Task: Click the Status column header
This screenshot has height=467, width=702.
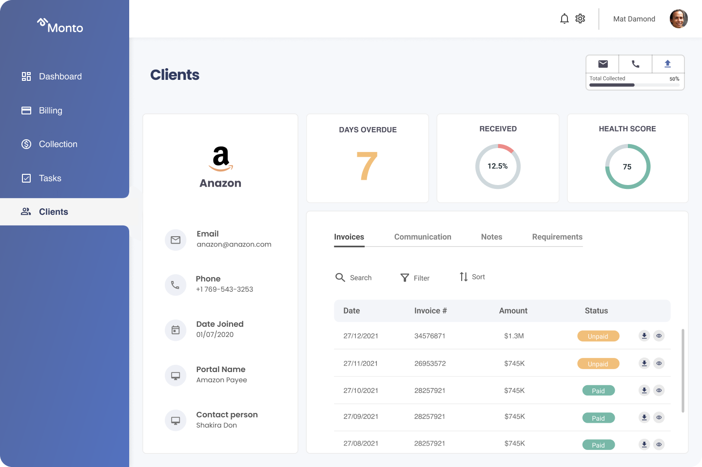Action: tap(596, 311)
